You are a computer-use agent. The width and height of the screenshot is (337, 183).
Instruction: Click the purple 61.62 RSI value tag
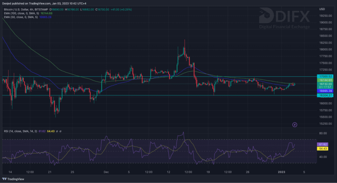coord(322,144)
